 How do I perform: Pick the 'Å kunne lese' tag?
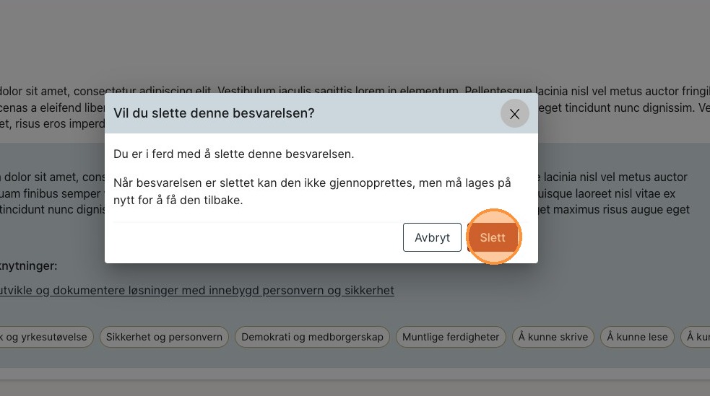pyautogui.click(x=636, y=337)
